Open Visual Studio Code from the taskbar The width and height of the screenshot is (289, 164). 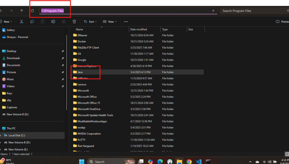tap(198, 161)
